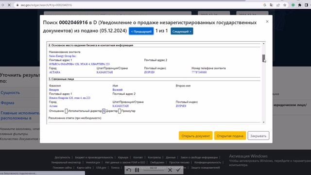
Task: Open the Бюджет и производительность footer link
Action: click(x=94, y=157)
